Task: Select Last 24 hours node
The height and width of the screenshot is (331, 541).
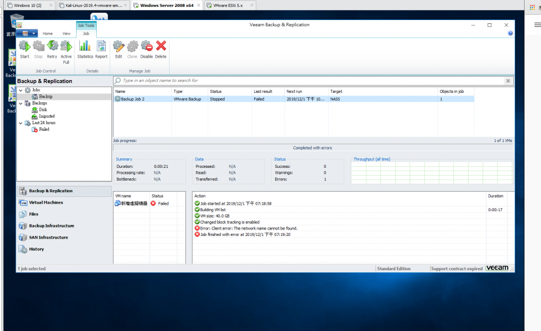Action: [43, 123]
